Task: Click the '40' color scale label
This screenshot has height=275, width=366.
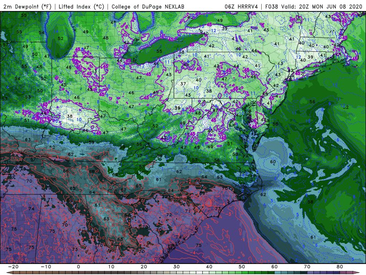Action: 209,267
